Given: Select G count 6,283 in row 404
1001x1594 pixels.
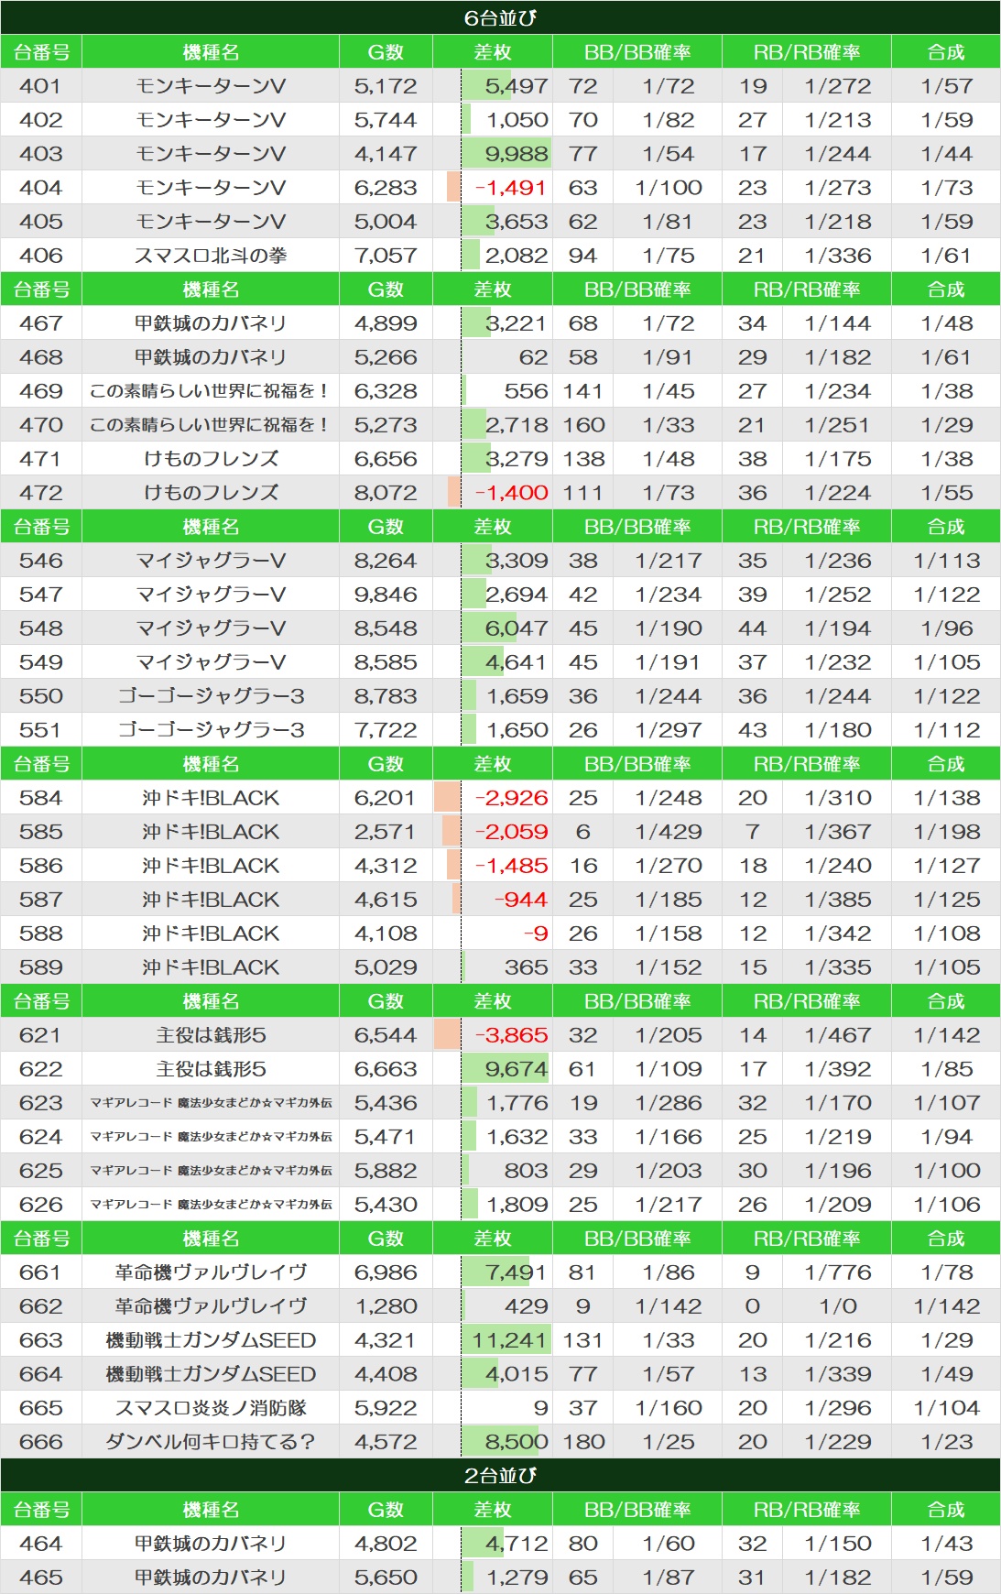Looking at the screenshot, I should point(386,188).
